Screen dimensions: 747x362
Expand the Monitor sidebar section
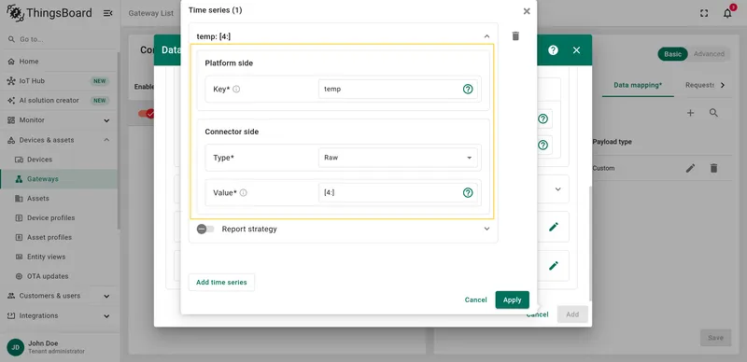point(59,120)
